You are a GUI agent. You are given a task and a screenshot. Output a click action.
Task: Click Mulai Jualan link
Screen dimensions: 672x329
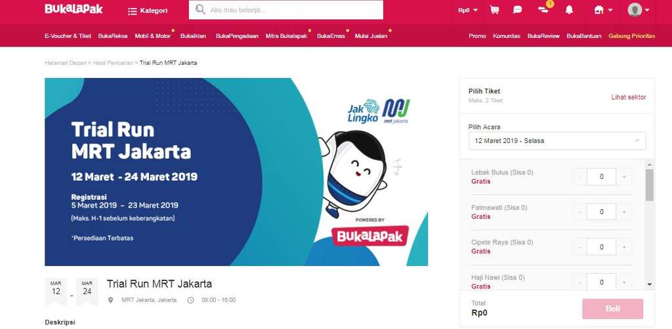(371, 36)
